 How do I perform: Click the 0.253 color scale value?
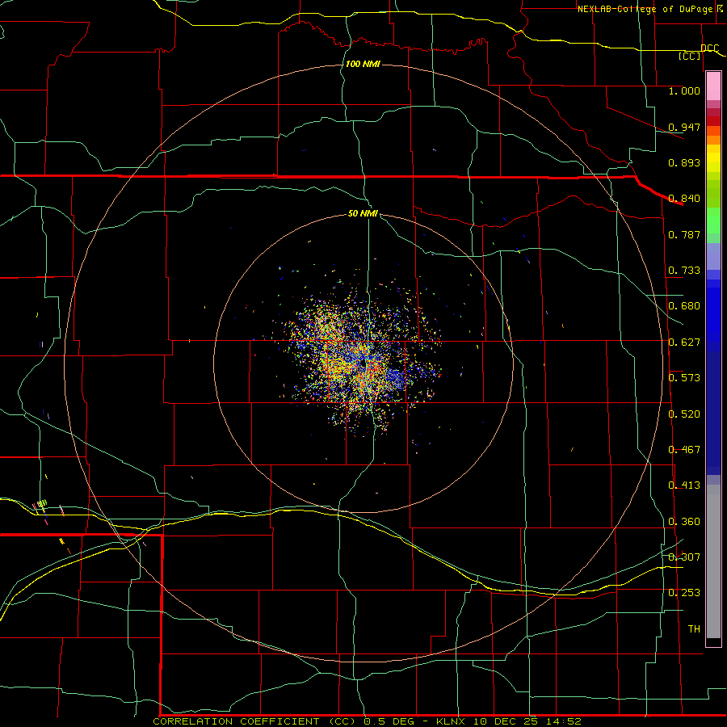click(x=684, y=593)
